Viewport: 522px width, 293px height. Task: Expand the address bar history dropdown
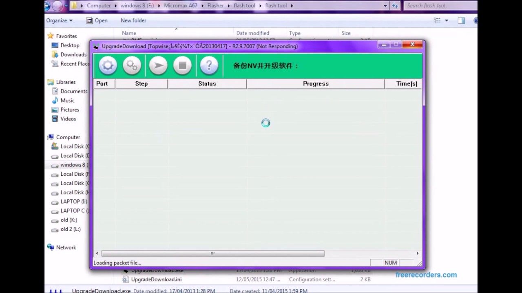coord(385,6)
